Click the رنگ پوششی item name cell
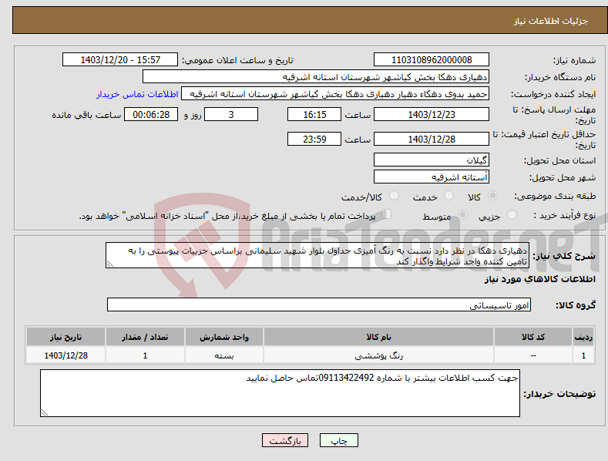 (378, 355)
